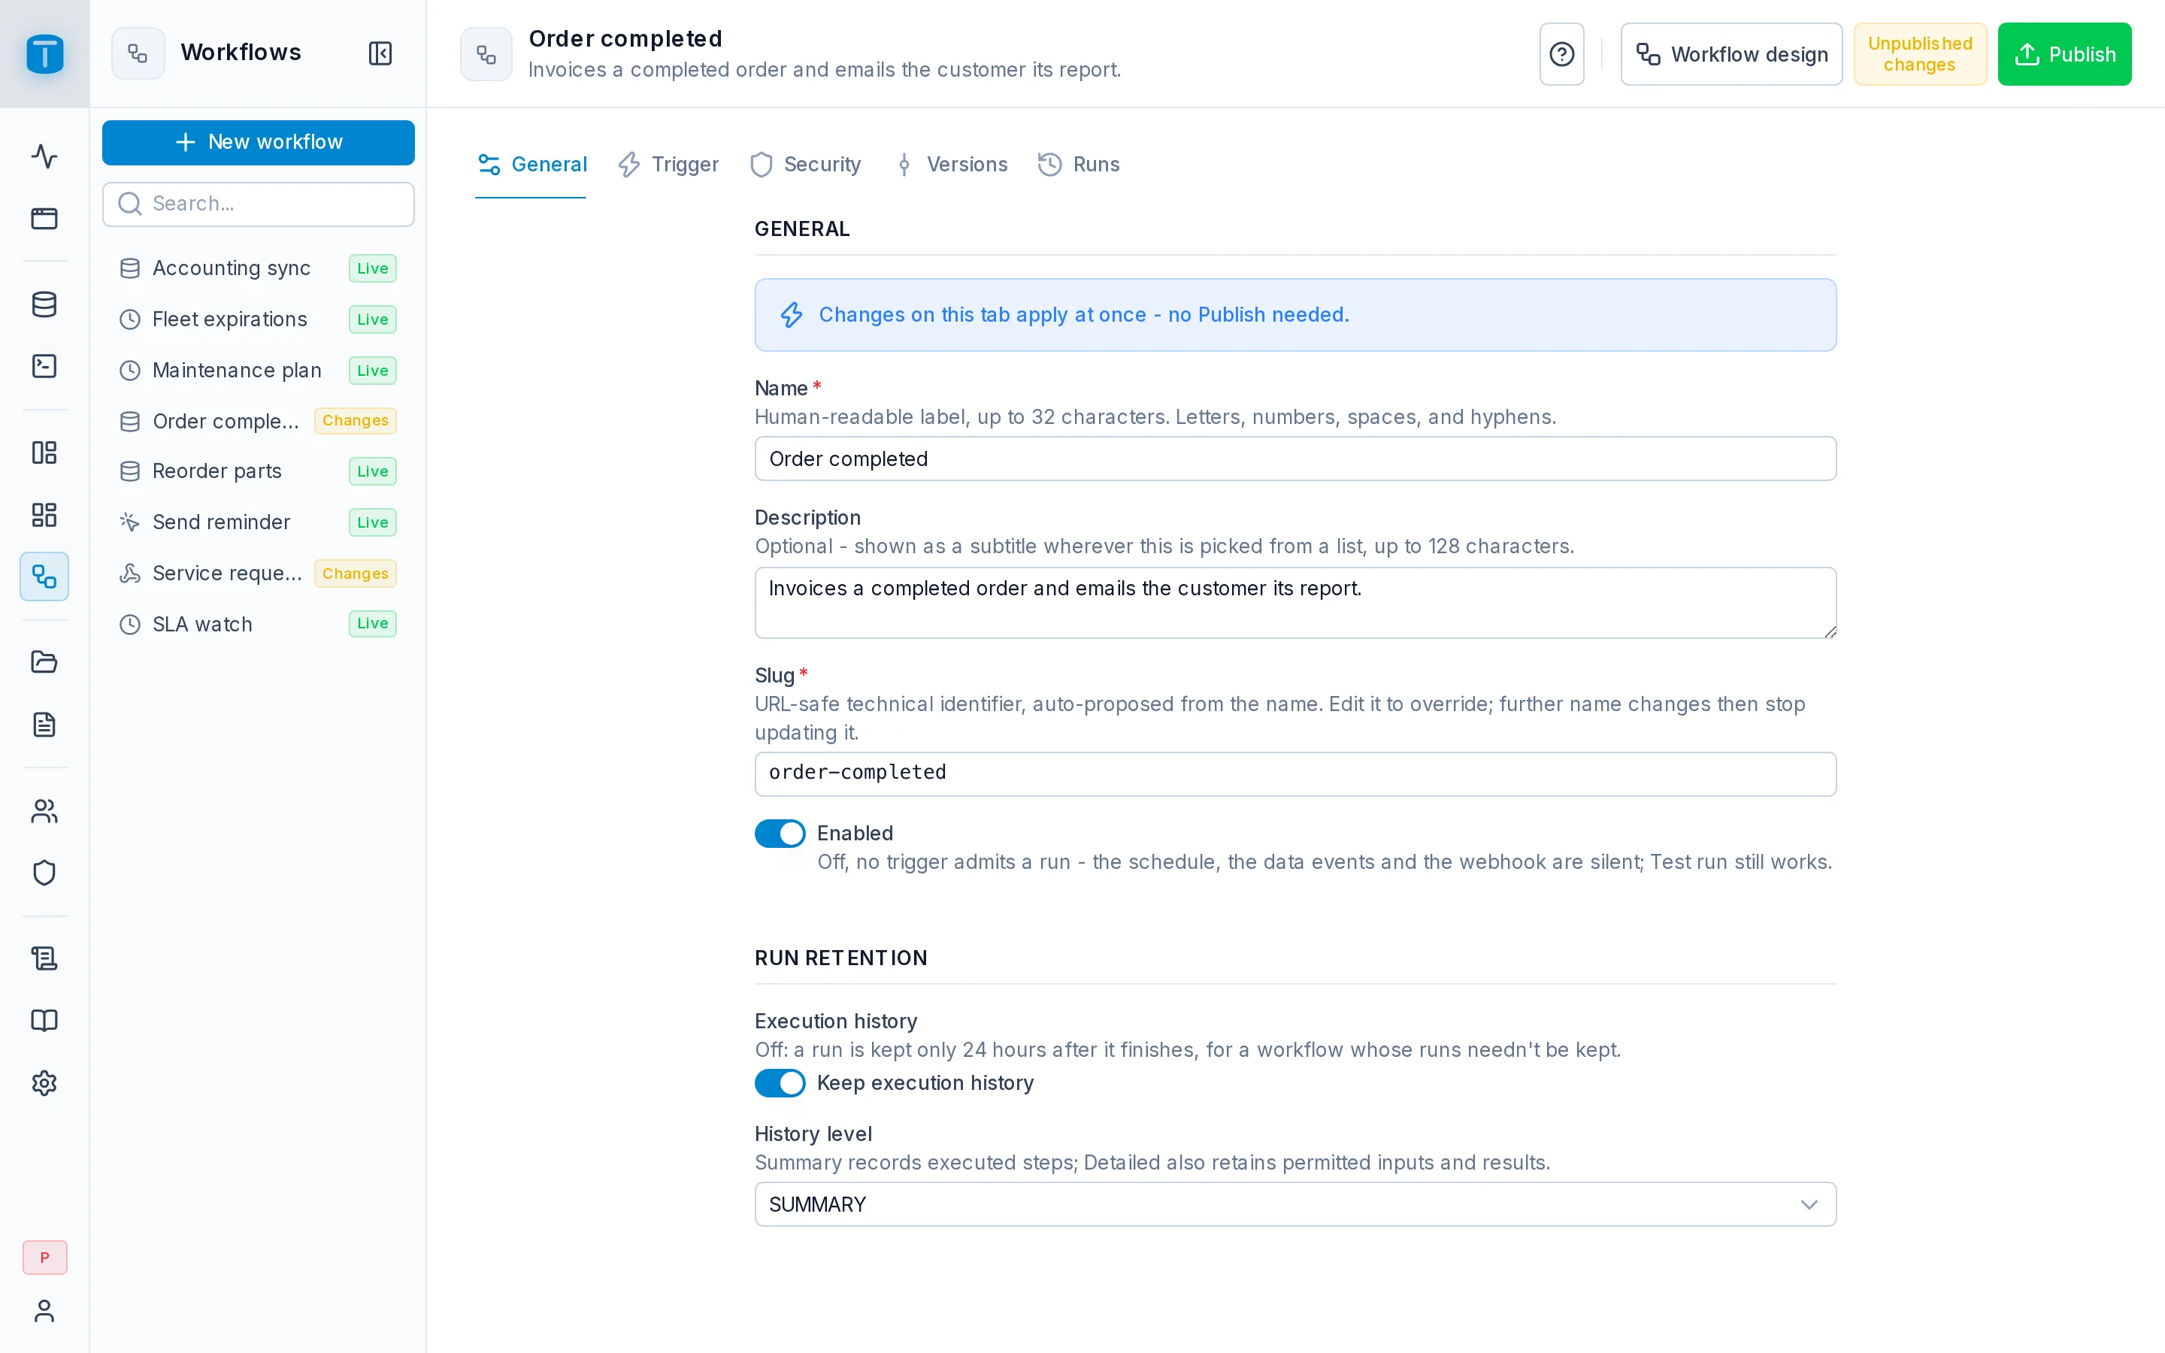Click the Description textarea
This screenshot has height=1353, width=2165.
pos(1295,602)
